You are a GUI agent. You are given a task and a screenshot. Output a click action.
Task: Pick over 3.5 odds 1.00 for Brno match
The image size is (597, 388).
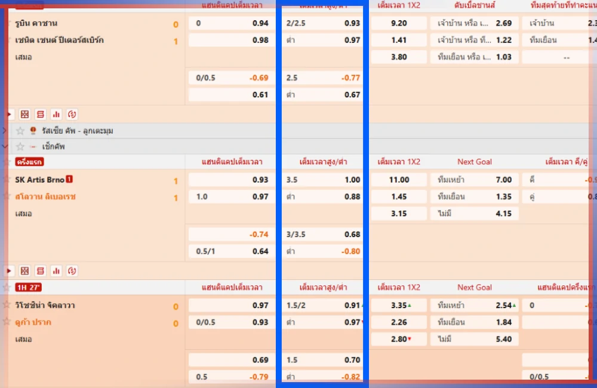coord(323,180)
